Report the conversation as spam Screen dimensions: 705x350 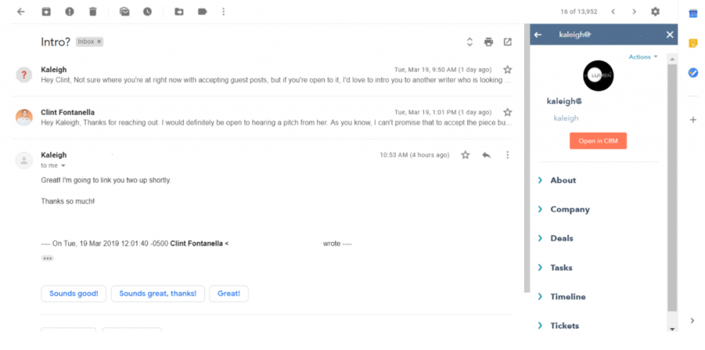point(70,12)
